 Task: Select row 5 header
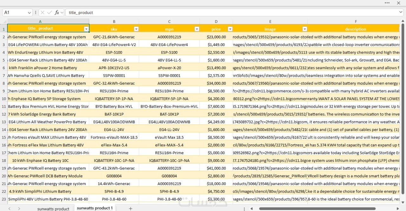coord(3,60)
